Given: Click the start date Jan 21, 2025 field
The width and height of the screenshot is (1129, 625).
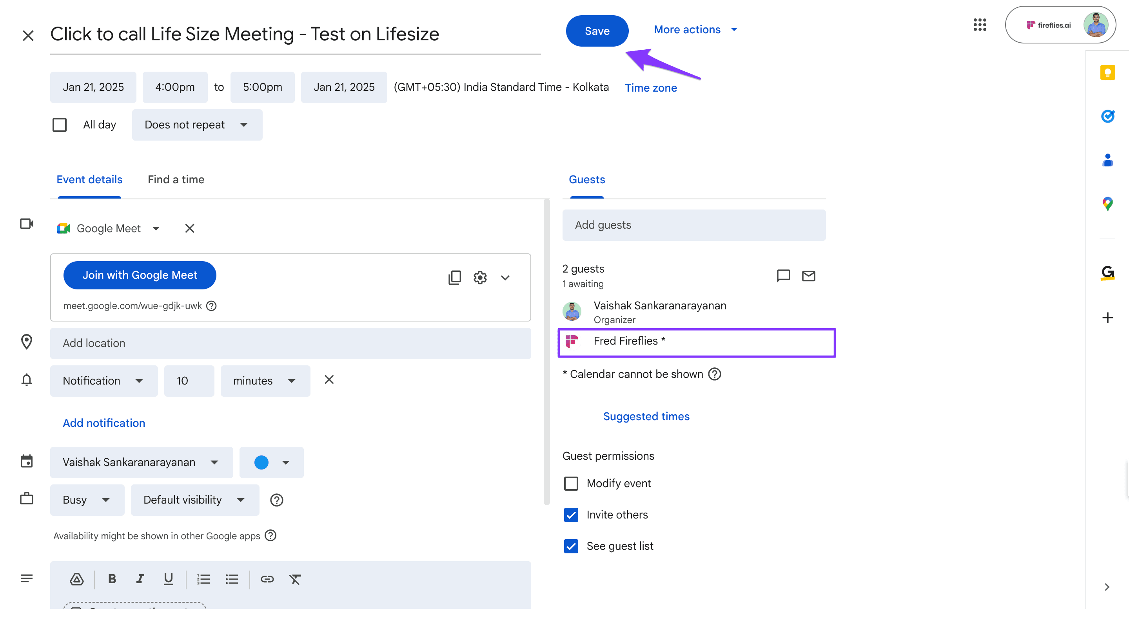Looking at the screenshot, I should 93,87.
